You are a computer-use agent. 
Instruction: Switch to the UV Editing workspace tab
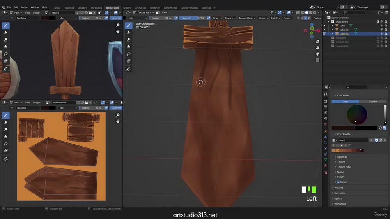coord(96,8)
